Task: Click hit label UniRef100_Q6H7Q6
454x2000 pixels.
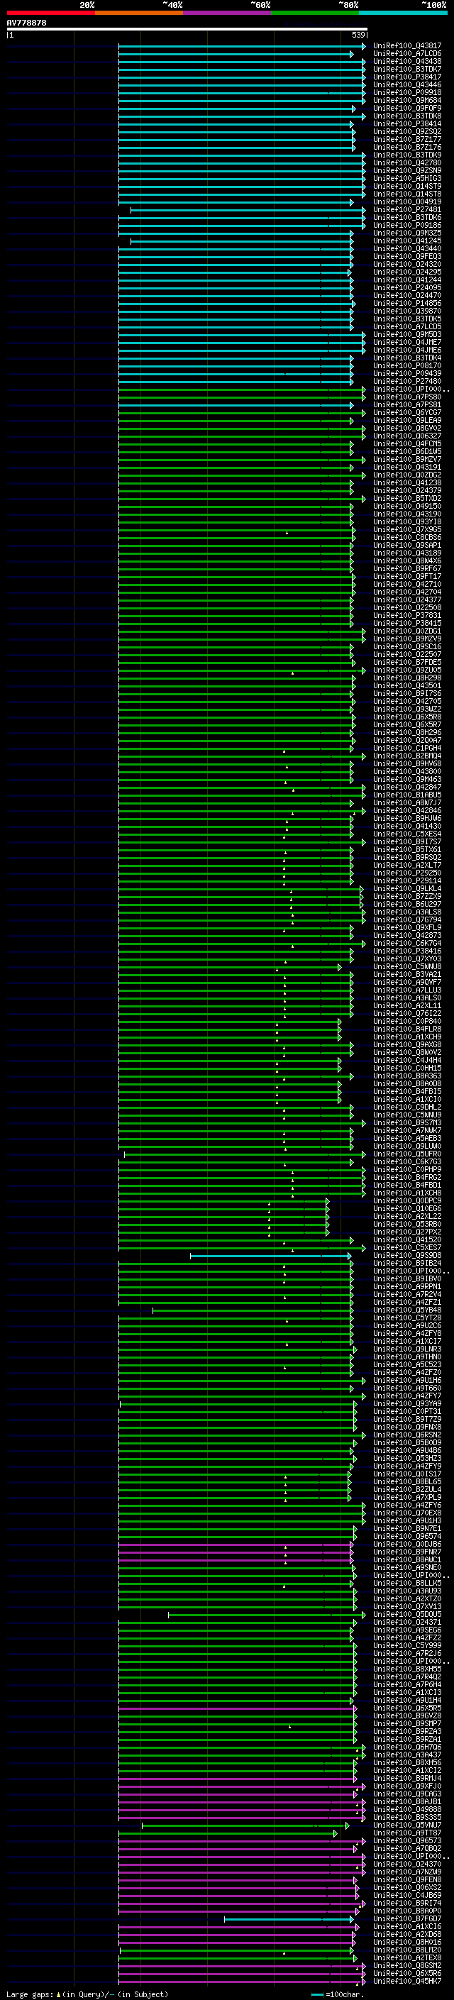Action: [x=407, y=1747]
